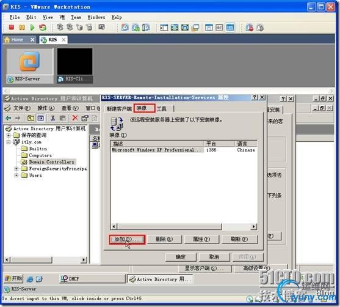Screen dimensions: 340x307
Task: Click the properties icon in Active Directory toolbar
Action: pyautogui.click(x=85, y=118)
